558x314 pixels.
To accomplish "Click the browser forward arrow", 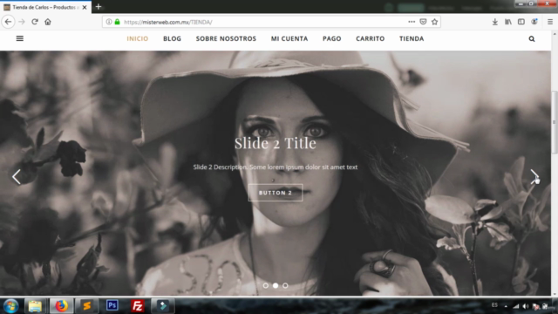I will point(22,22).
